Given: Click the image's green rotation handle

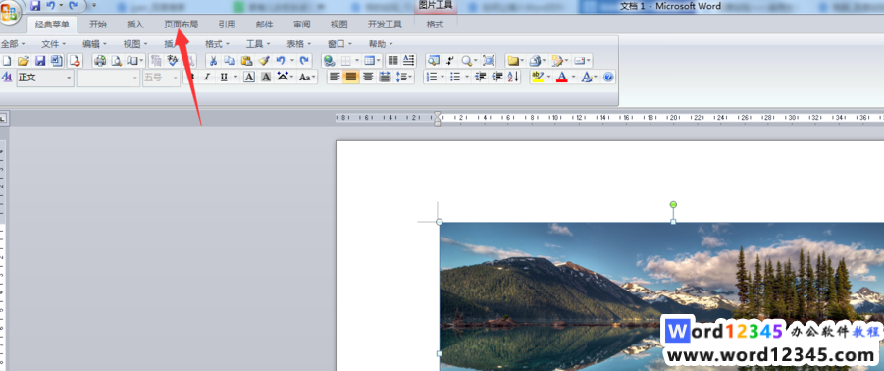Looking at the screenshot, I should pos(673,205).
